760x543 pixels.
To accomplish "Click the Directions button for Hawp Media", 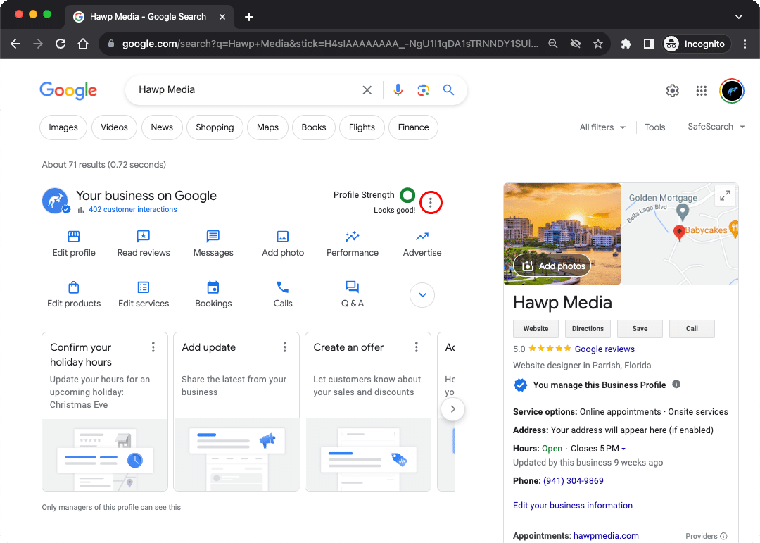I will coord(588,328).
